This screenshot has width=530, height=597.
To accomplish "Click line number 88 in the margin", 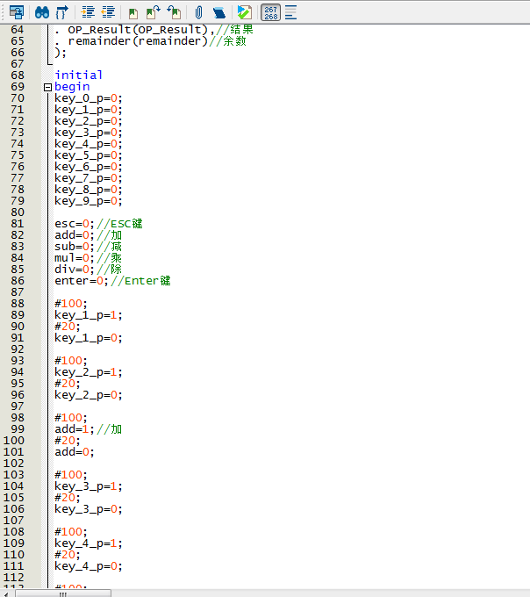I will pyautogui.click(x=18, y=304).
